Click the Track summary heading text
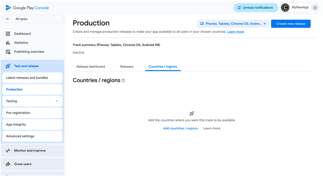The width and height of the screenshot is (323, 176). pyautogui.click(x=116, y=45)
